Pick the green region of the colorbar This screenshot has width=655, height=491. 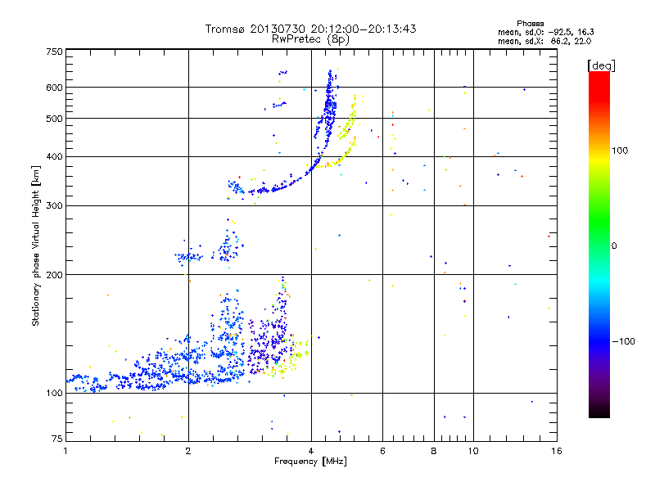599,221
